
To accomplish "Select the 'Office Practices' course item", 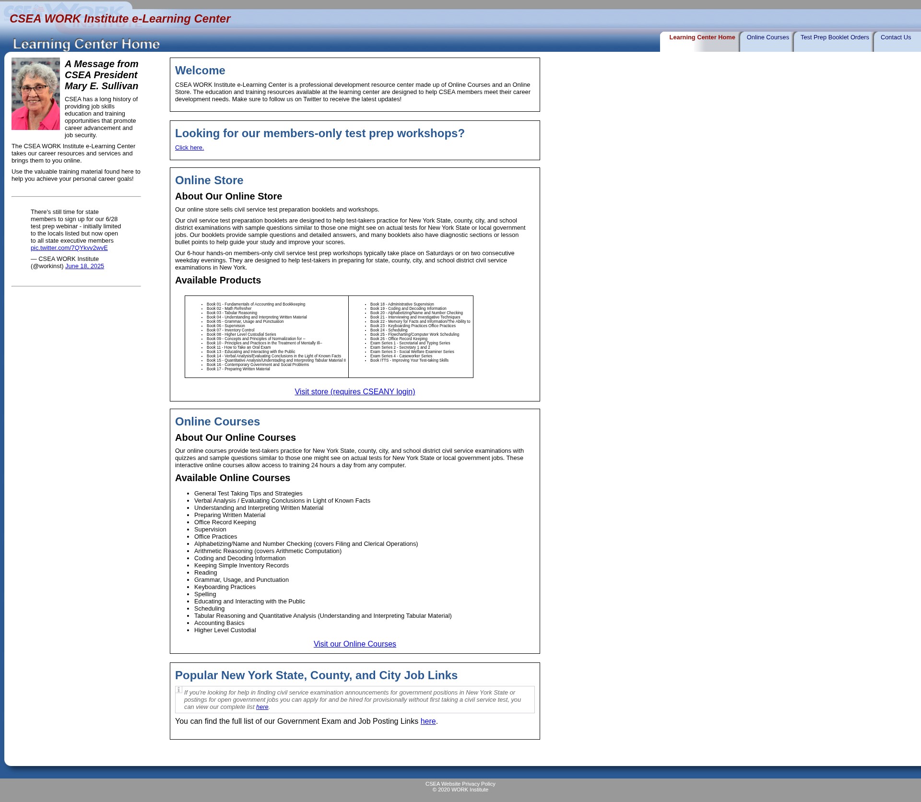I will (x=215, y=537).
